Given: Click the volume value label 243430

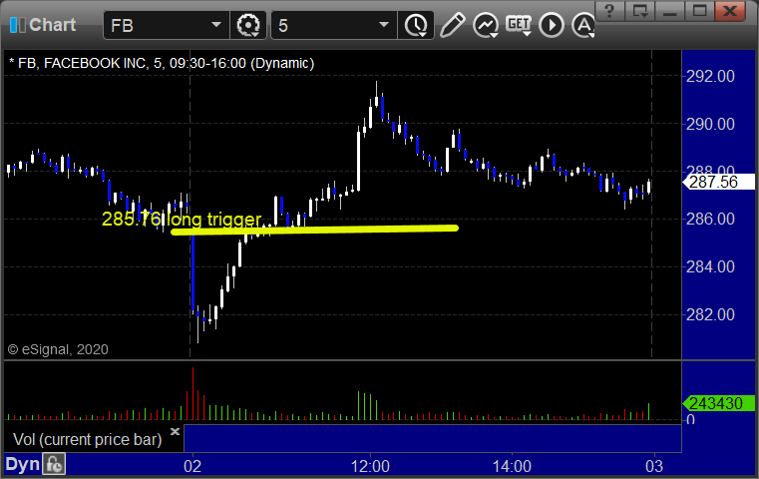Looking at the screenshot, I should point(718,403).
